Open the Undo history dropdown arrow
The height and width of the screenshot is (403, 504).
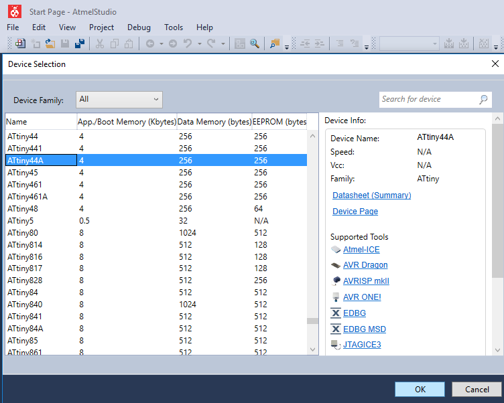tap(200, 44)
